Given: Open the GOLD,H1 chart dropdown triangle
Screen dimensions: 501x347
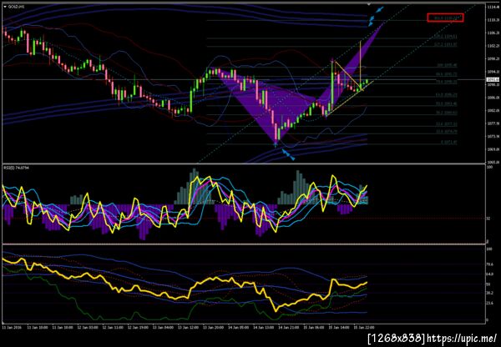Looking at the screenshot, I should coord(5,7).
